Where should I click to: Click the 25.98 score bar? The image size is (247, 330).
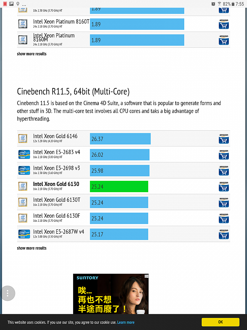point(119,170)
